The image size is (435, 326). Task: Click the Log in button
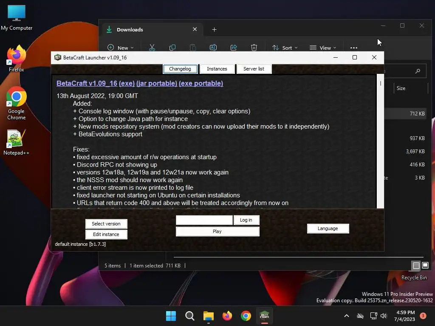coord(246,220)
